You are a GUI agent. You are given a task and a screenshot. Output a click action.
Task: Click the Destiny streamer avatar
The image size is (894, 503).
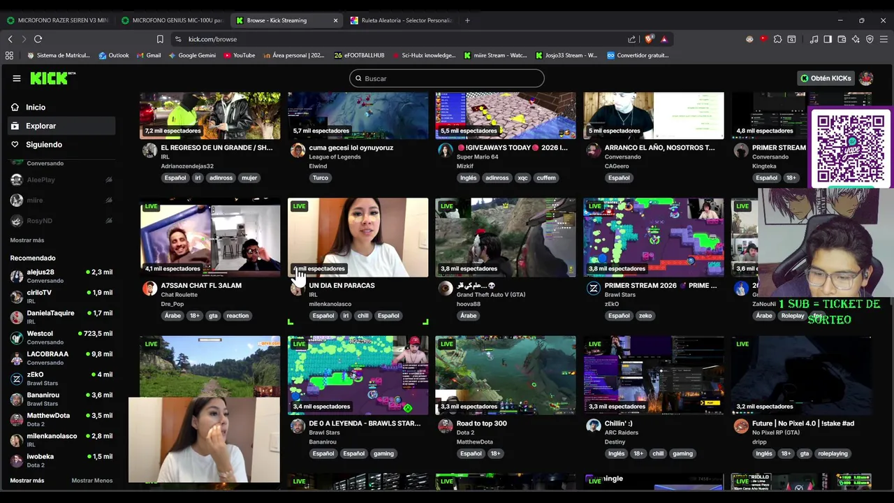point(594,425)
